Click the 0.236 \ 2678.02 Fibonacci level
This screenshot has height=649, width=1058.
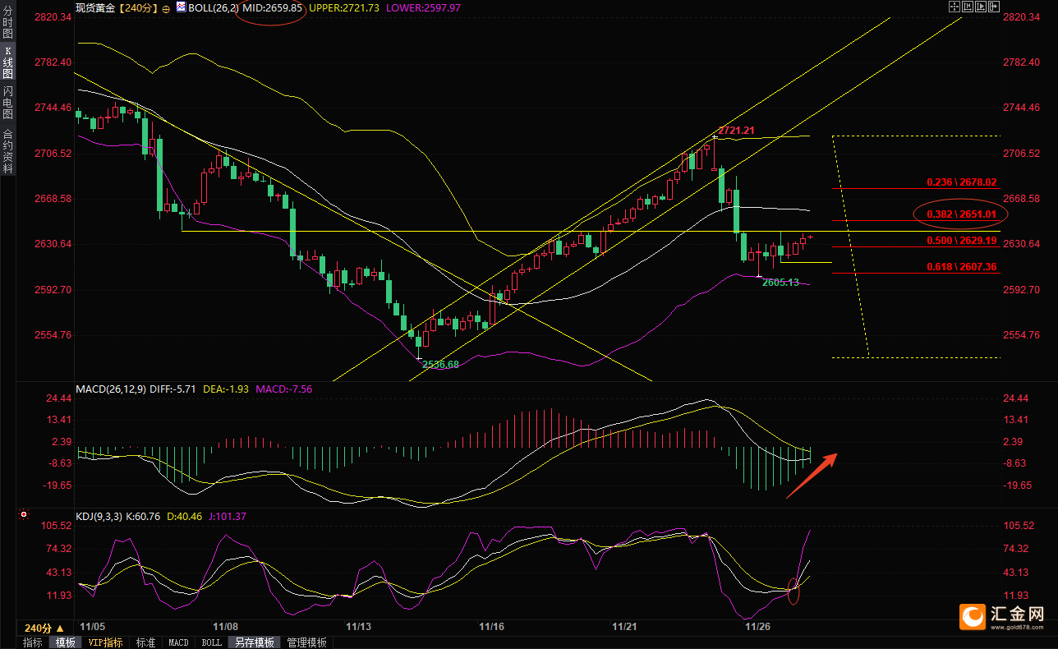[x=961, y=182]
